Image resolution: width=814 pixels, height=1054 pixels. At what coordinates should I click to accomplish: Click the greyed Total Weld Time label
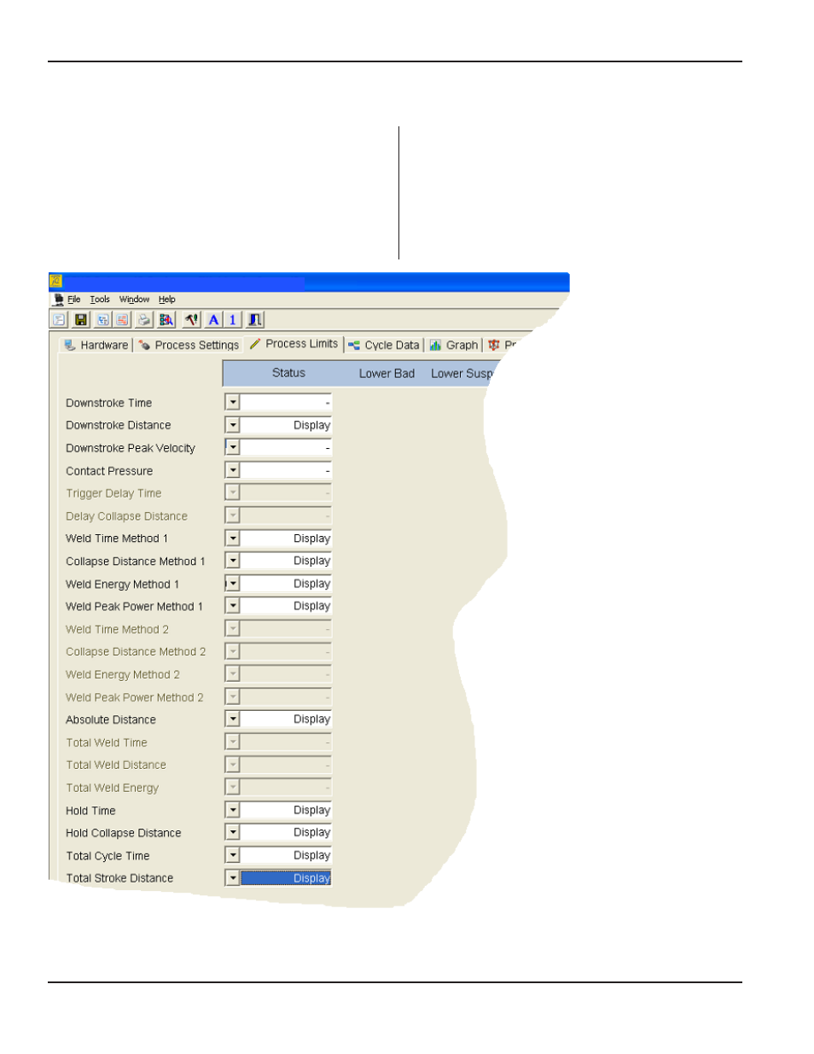(x=107, y=742)
